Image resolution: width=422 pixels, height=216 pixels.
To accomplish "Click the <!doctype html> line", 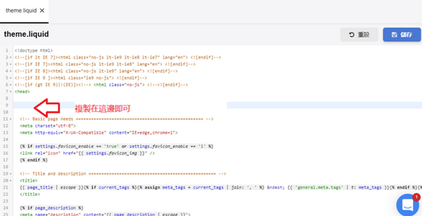I will coord(34,50).
